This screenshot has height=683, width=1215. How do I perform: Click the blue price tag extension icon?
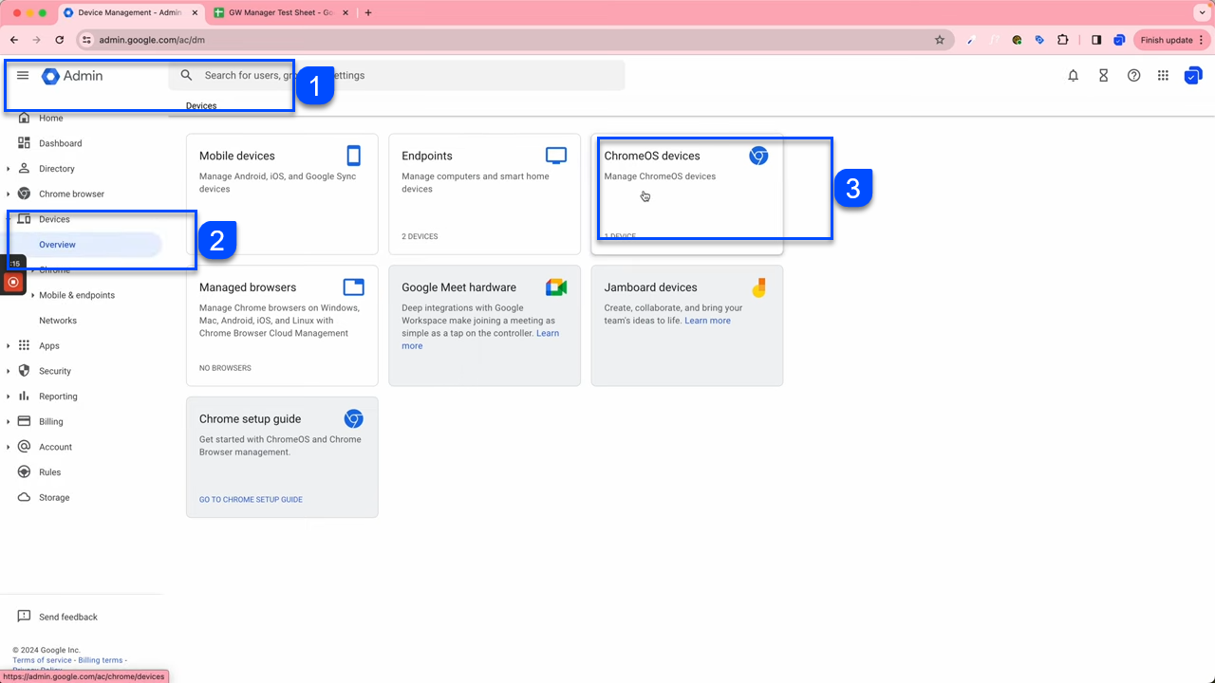point(1039,40)
